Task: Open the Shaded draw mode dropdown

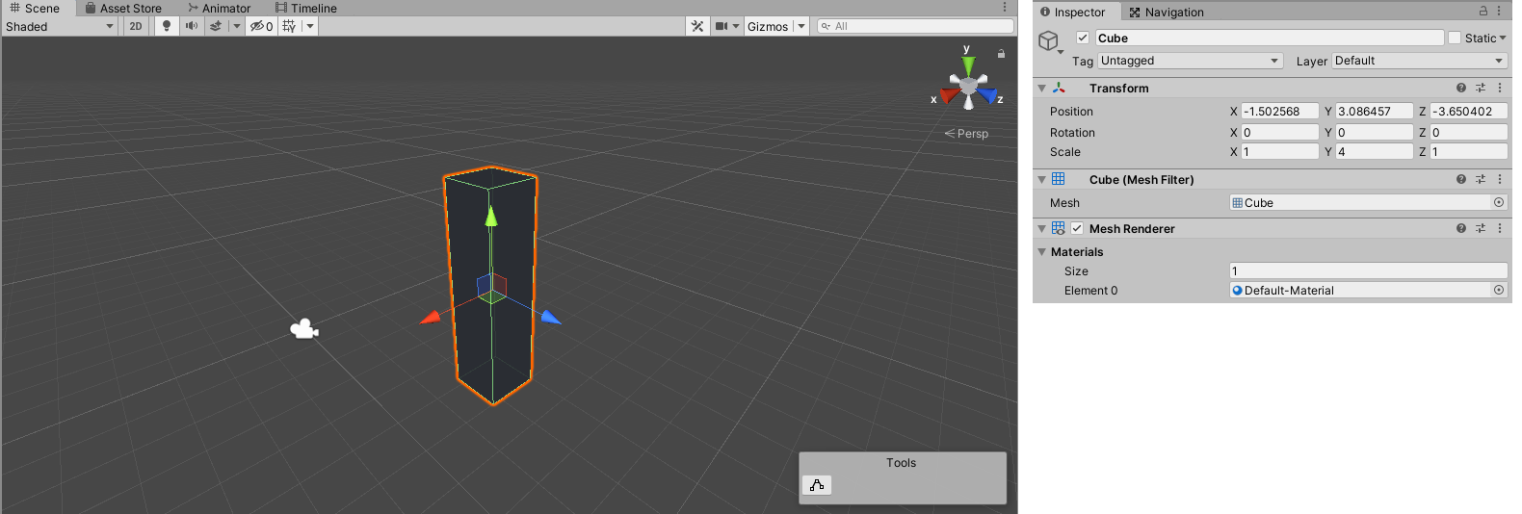Action: coord(60,26)
